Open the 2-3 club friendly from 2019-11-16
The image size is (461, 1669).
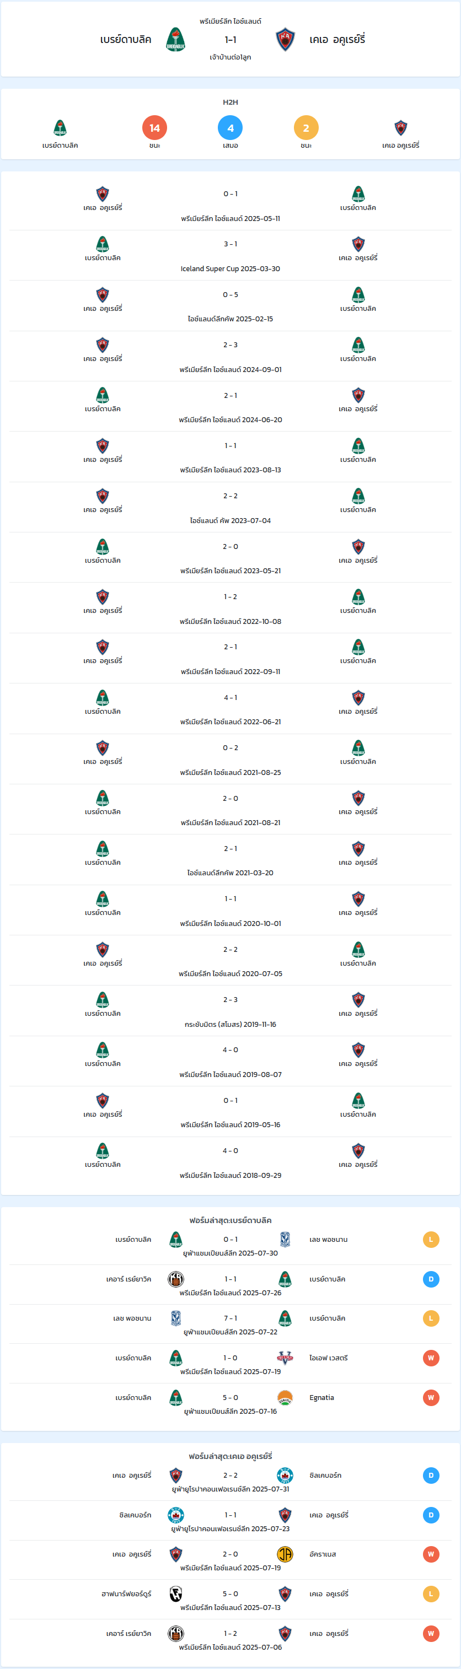coord(230,1011)
